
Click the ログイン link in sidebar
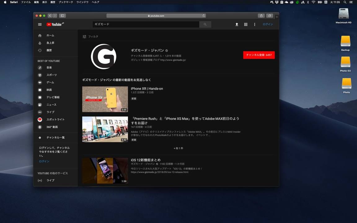point(44,161)
